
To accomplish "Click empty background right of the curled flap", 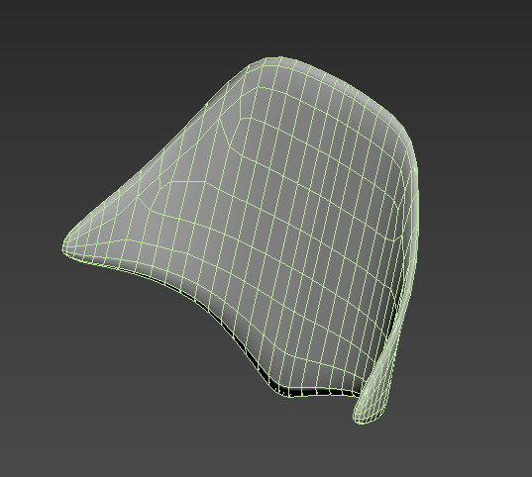I will 469,356.
